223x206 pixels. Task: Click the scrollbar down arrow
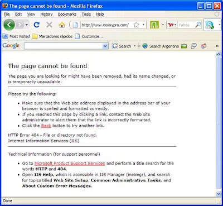[x=219, y=194]
